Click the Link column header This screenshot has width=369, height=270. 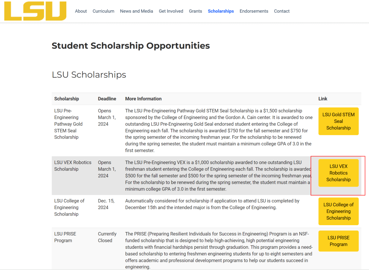323,99
